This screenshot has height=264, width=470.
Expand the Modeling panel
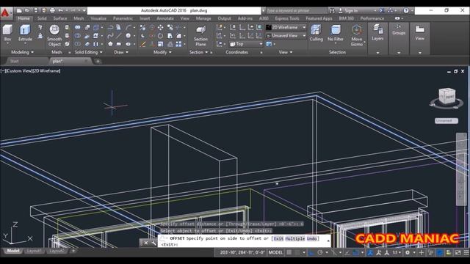coord(23,52)
